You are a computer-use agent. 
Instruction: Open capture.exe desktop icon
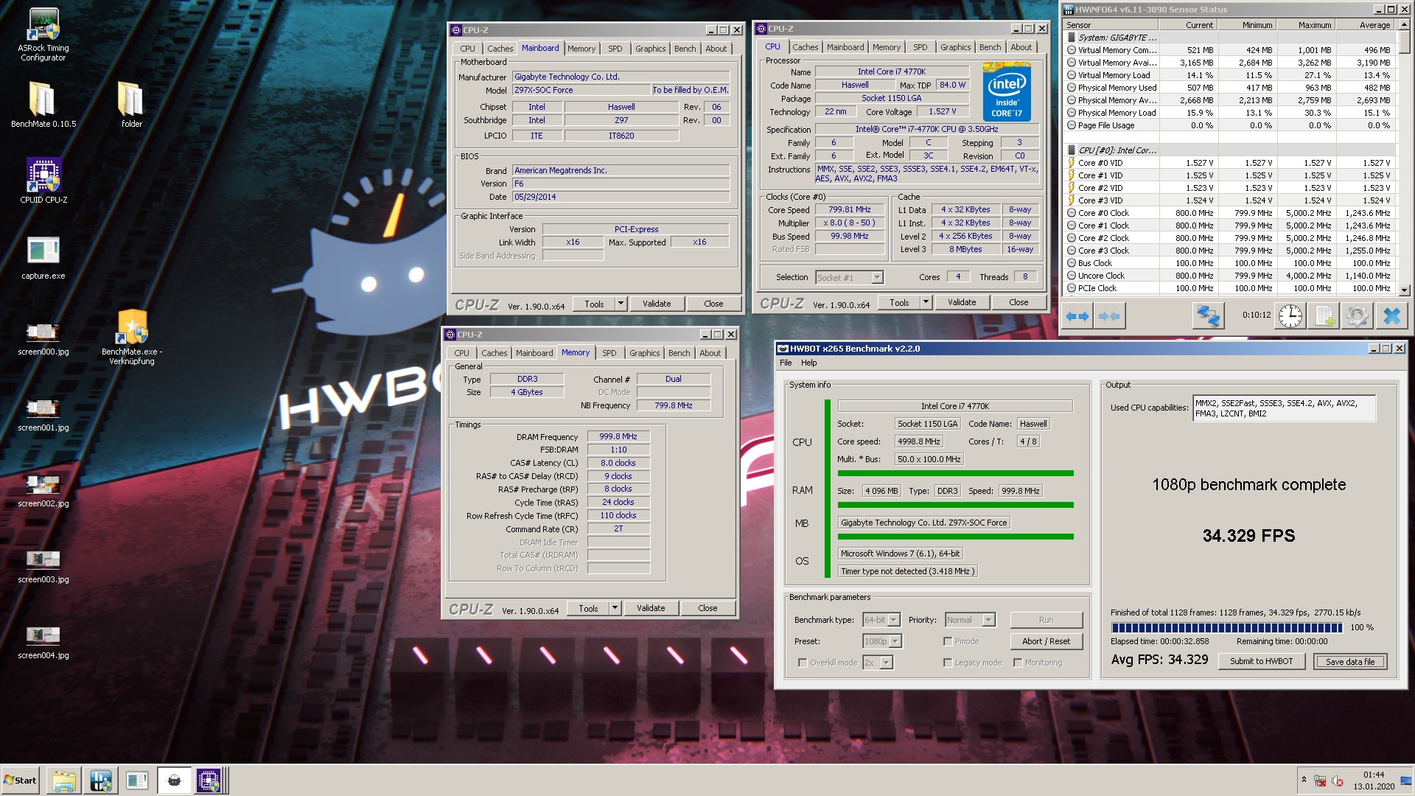tap(43, 258)
